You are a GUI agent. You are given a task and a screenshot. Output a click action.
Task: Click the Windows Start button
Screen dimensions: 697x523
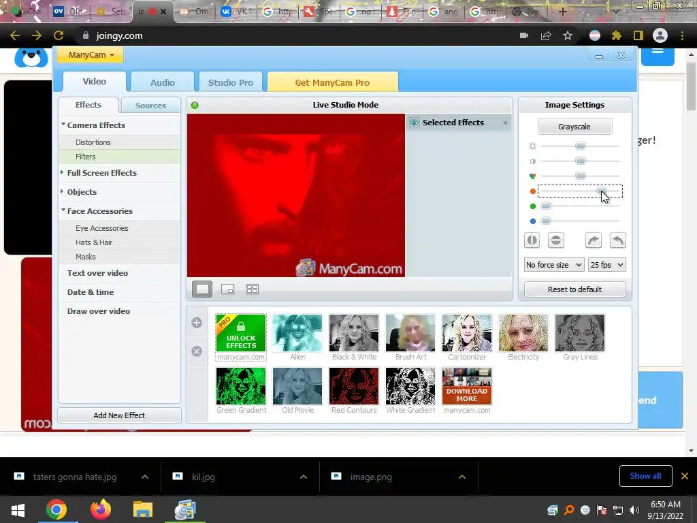[18, 509]
